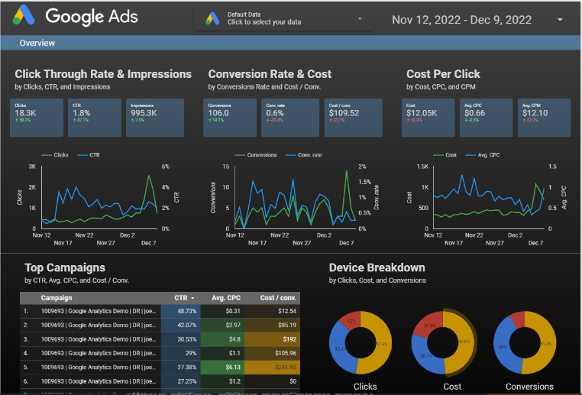The width and height of the screenshot is (582, 395).
Task: Click the $4.8 Avg. CPC cell
Action: click(222, 339)
